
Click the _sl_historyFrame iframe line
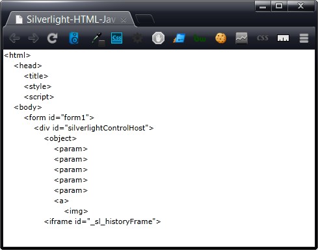click(102, 221)
